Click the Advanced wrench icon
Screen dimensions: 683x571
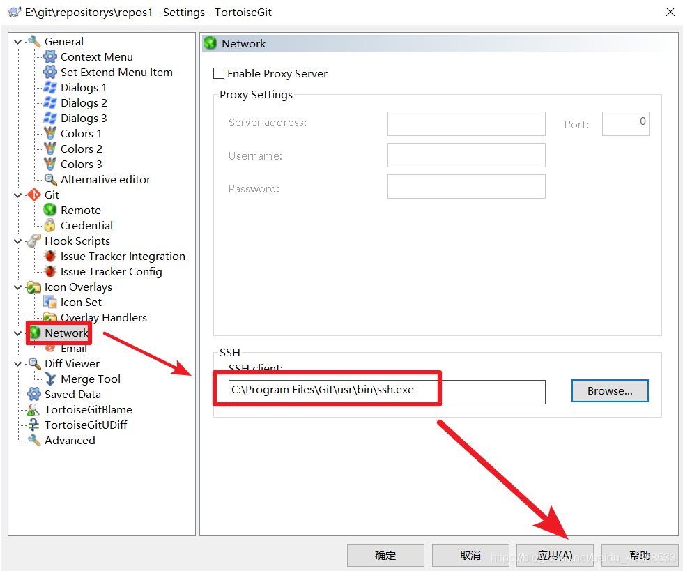[x=34, y=440]
